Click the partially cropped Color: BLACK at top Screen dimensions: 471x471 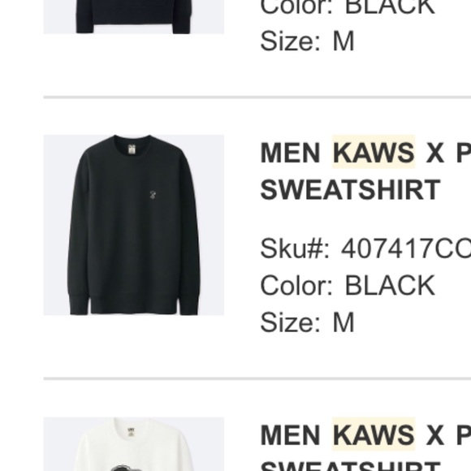348,7
